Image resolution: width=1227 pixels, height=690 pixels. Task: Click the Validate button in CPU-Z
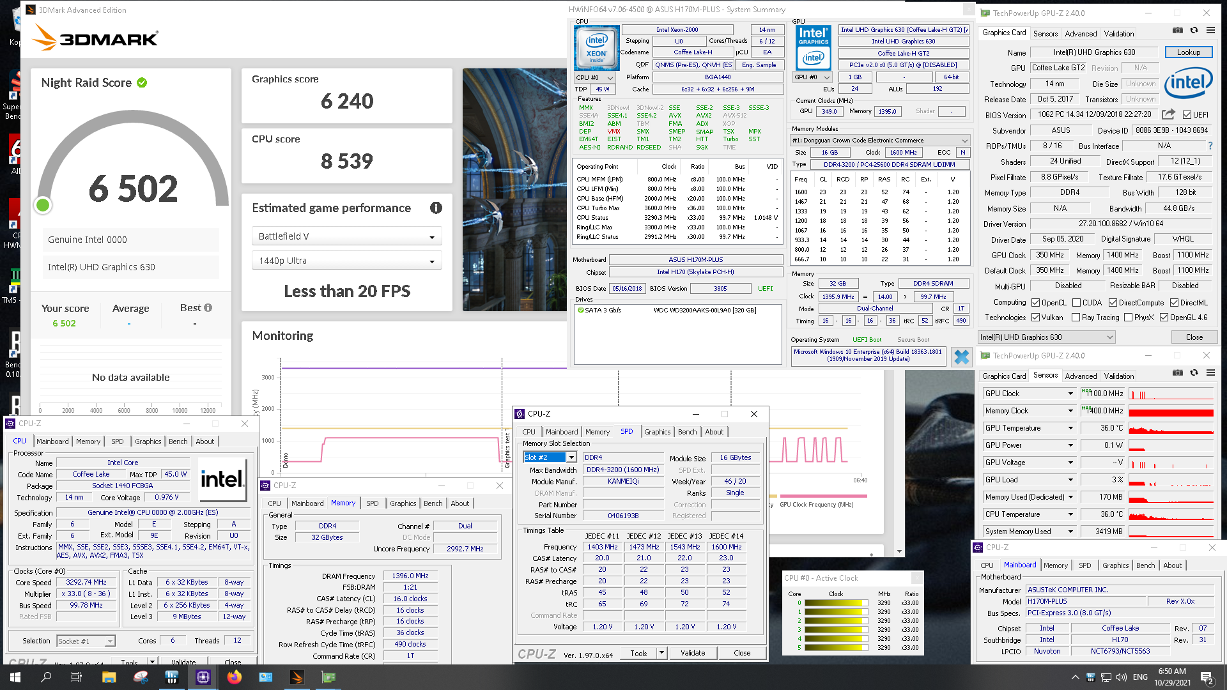coord(692,653)
